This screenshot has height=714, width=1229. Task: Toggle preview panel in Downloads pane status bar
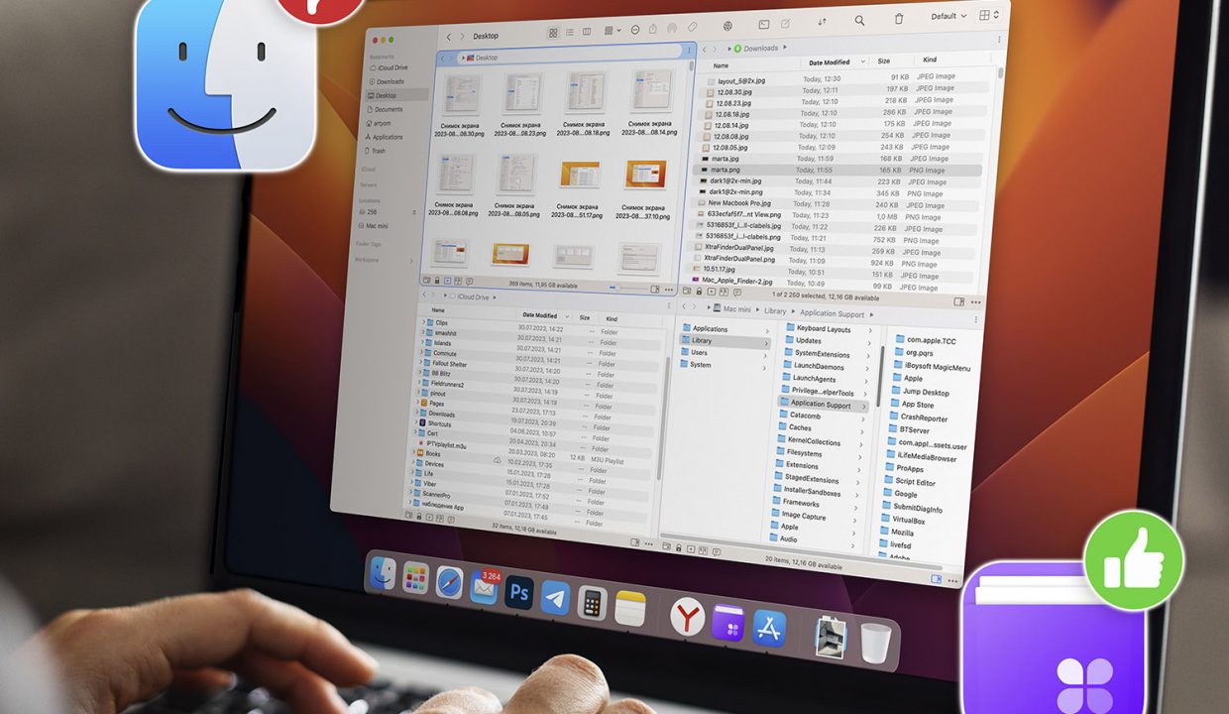point(958,301)
